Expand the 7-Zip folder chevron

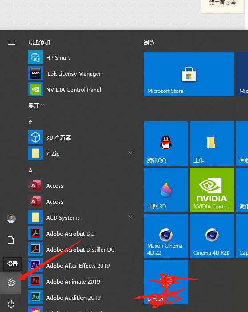pos(130,153)
